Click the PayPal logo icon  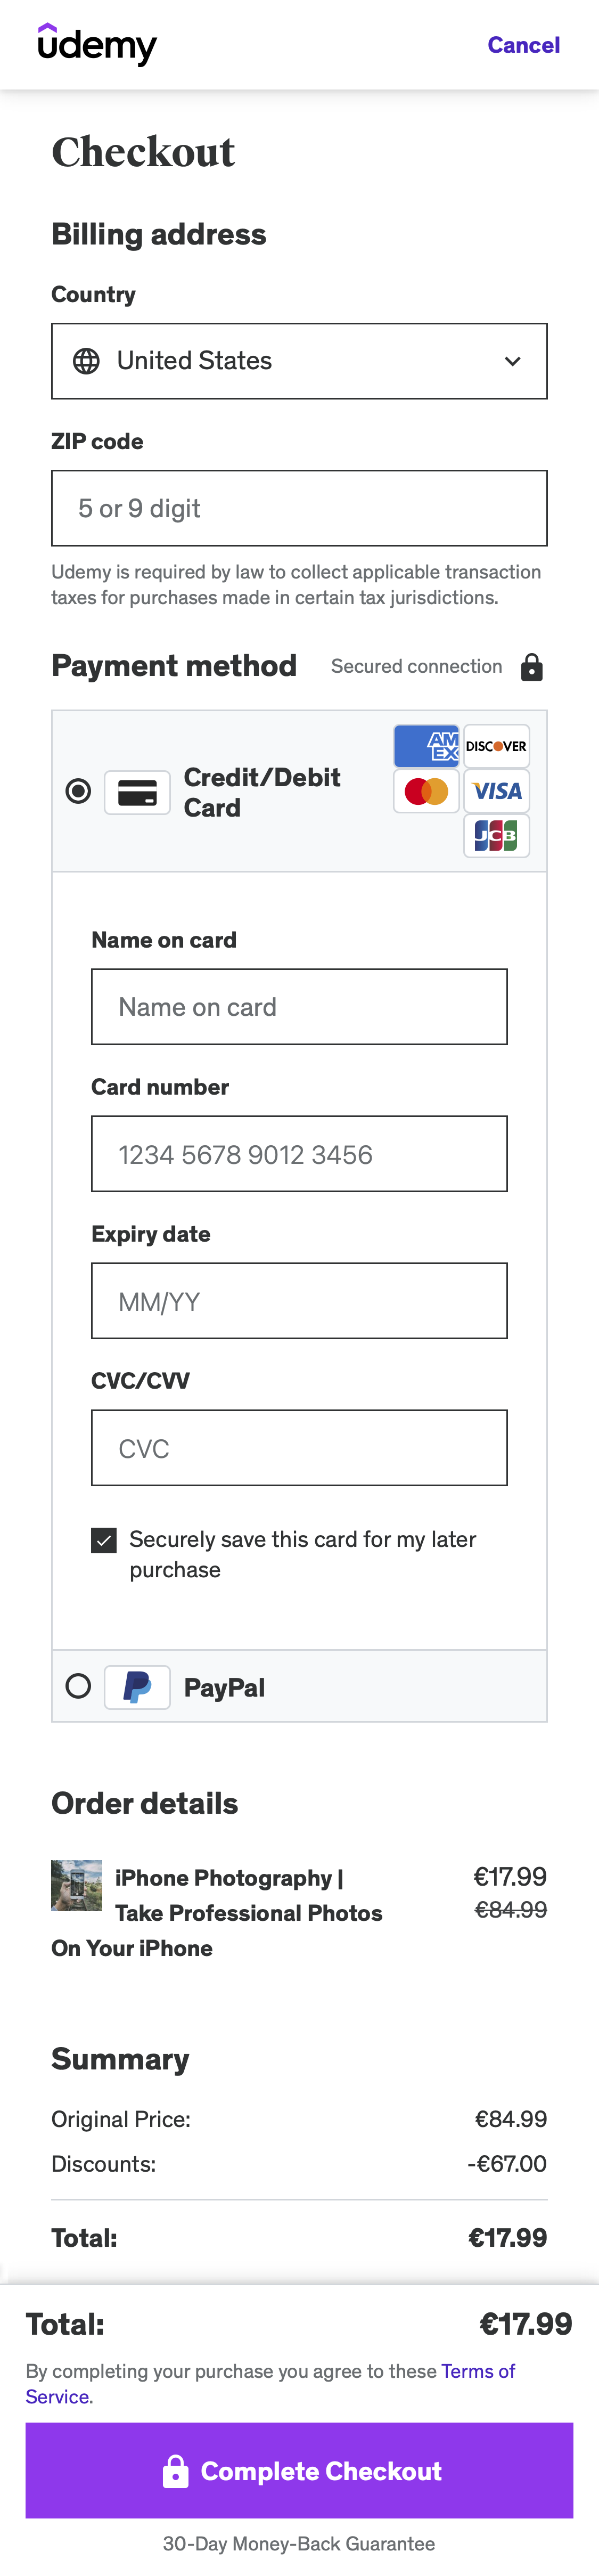click(137, 1687)
